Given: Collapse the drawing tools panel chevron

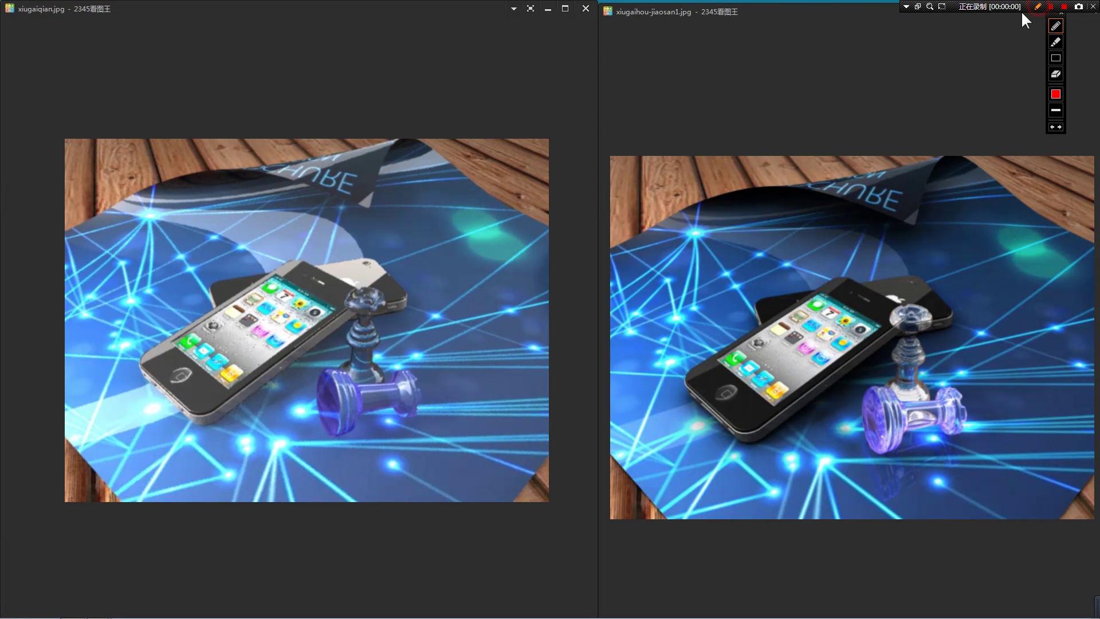Looking at the screenshot, I should [1062, 14].
